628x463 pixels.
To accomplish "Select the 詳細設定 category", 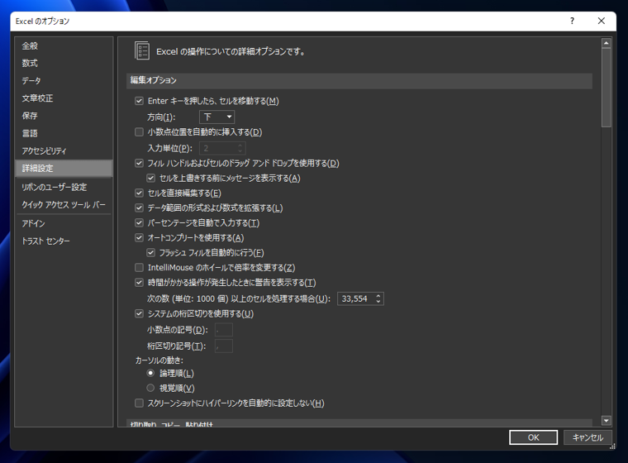I will [64, 169].
